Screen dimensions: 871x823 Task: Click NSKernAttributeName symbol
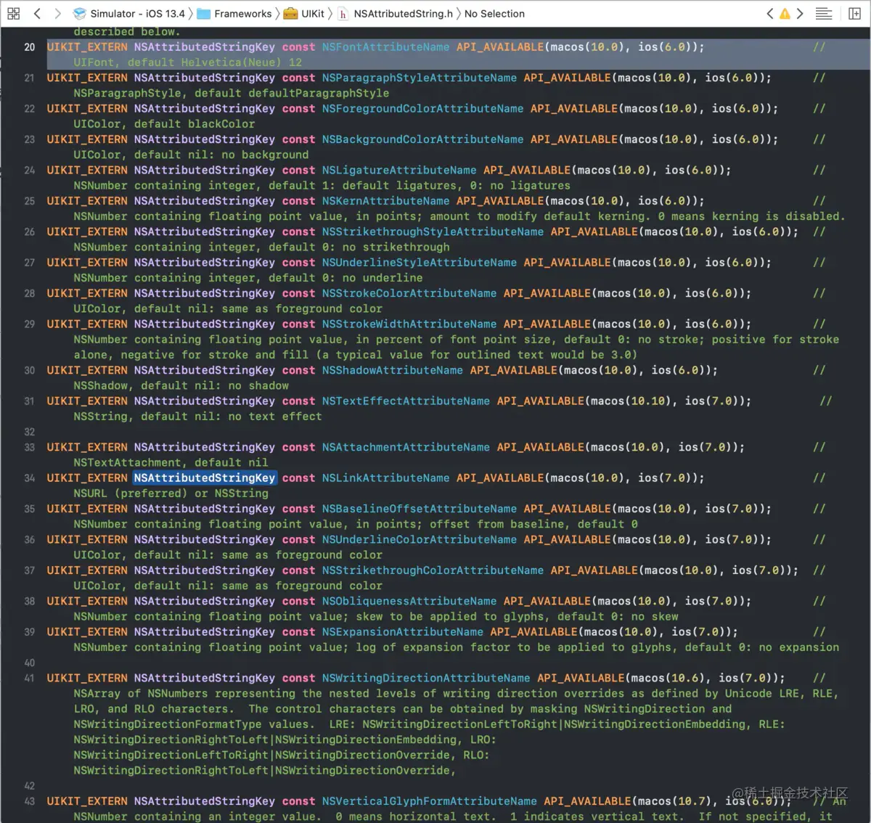click(x=385, y=200)
